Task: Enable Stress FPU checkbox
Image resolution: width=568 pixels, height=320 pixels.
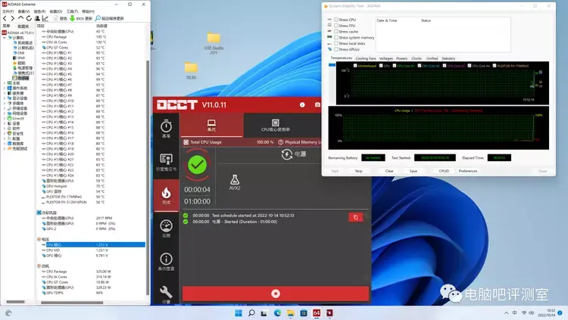Action: 336,26
